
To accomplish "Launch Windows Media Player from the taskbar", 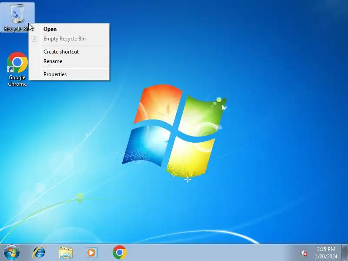I will click(x=92, y=253).
